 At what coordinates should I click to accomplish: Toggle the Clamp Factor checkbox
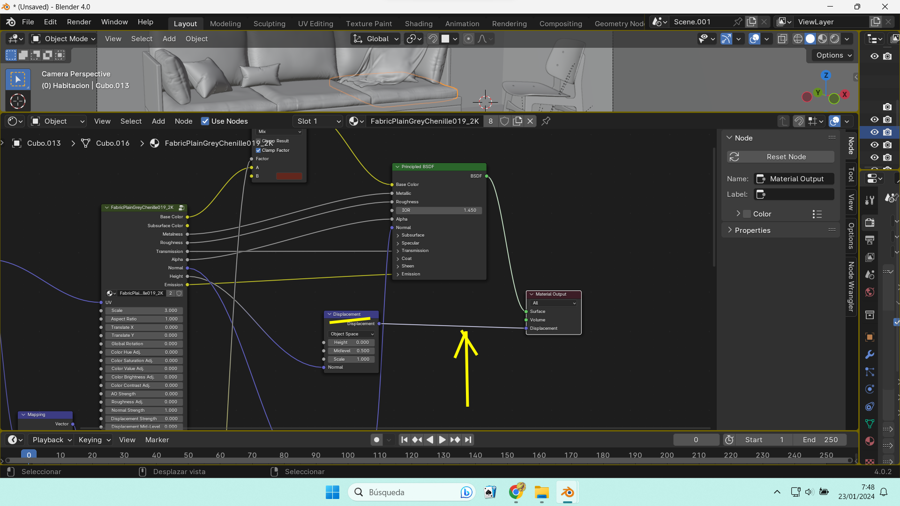coord(258,150)
